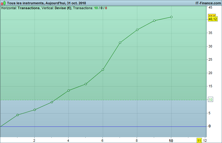Click the IT-Finance.com link
Viewport: 222px width, 143px height.
point(208,3)
